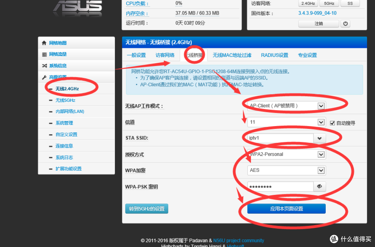The height and width of the screenshot is (247, 375).
Task: Click the guest network 2.4GHz button
Action: [x=308, y=3]
